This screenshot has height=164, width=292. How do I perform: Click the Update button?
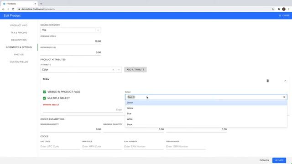coord(279,160)
